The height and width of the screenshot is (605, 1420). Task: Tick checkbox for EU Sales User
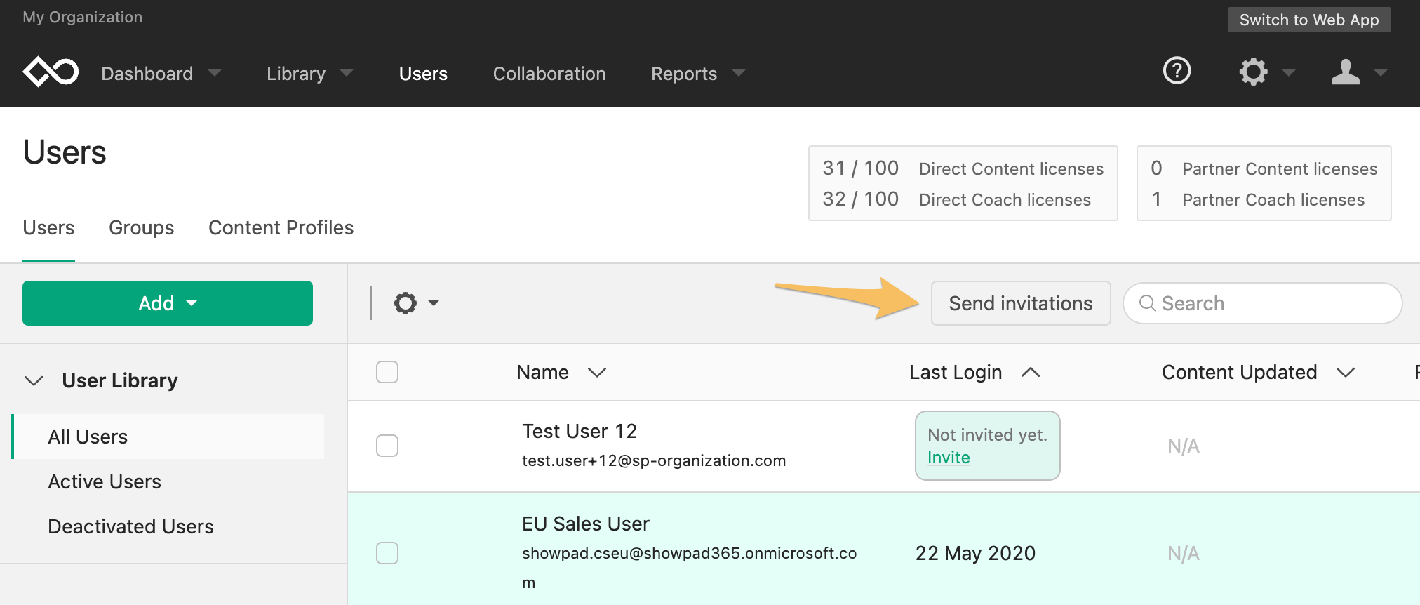[387, 553]
